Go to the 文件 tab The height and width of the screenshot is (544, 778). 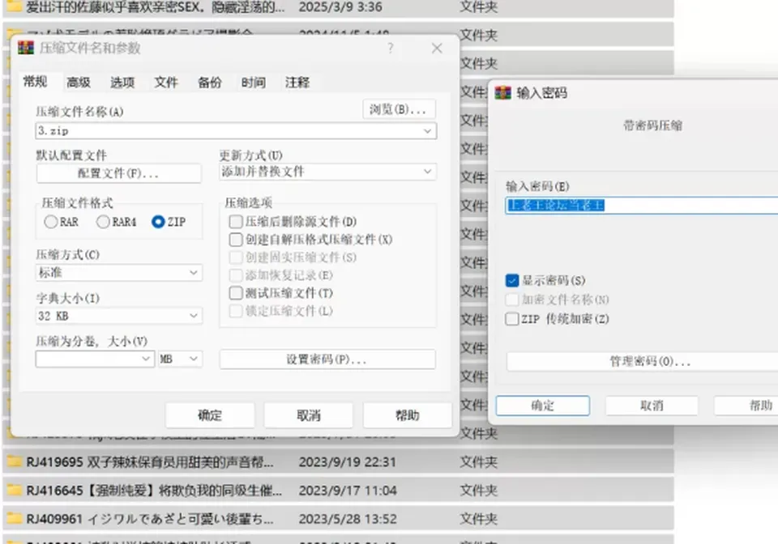165,83
